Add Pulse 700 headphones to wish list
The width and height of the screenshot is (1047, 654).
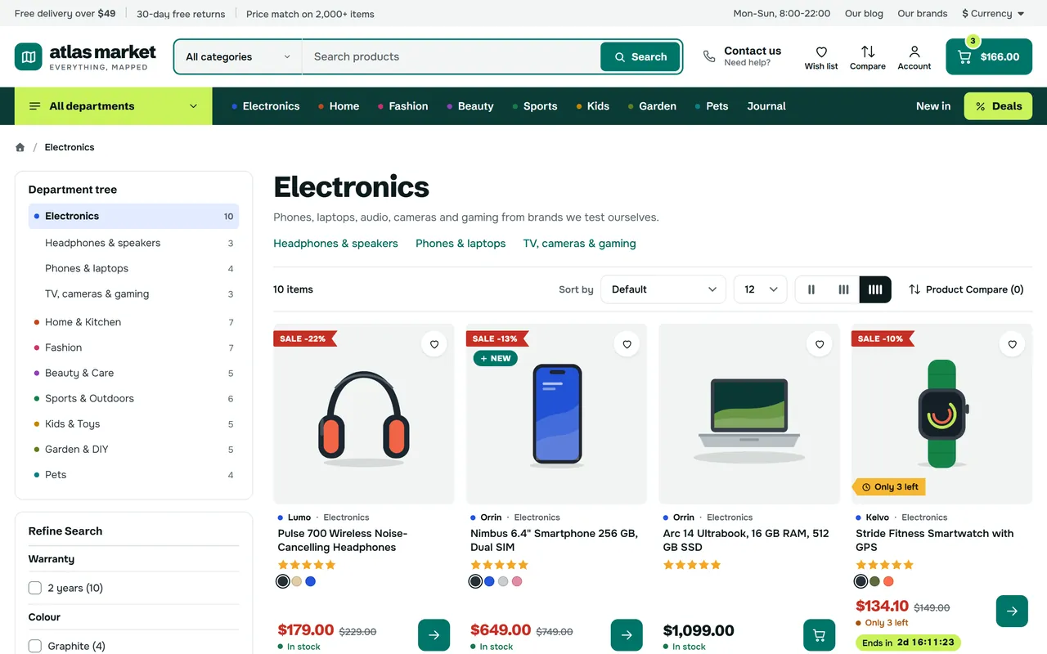(434, 344)
